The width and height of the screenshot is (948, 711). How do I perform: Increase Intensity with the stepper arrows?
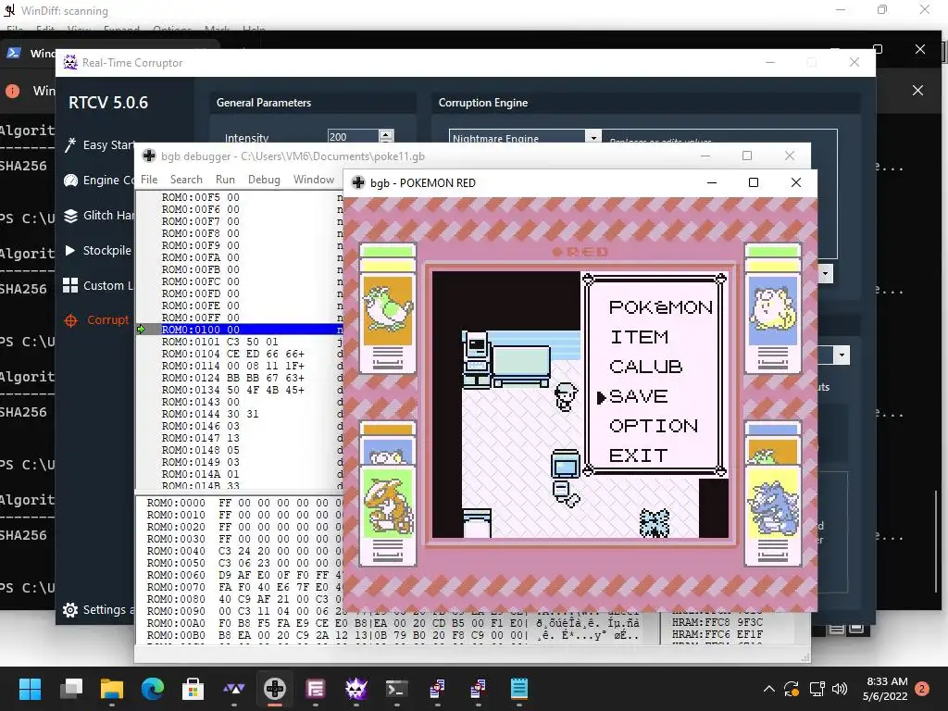(386, 133)
